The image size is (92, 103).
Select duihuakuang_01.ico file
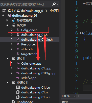[36, 88]
